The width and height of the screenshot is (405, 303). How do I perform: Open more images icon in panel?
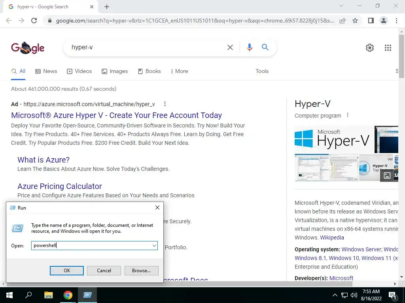pos(387,176)
